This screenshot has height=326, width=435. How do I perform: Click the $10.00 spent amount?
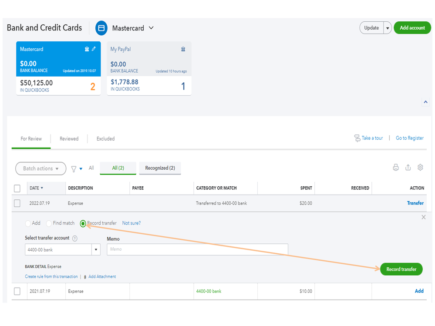(306, 291)
